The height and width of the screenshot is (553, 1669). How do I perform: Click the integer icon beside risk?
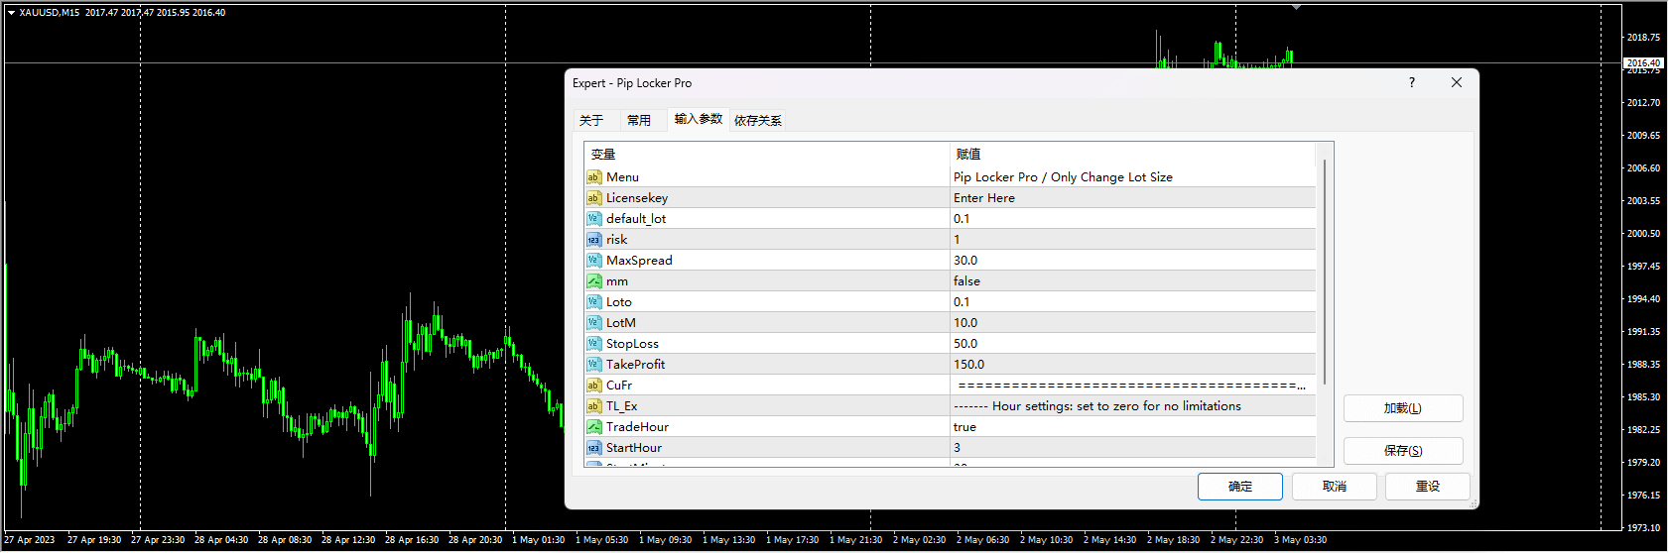593,240
